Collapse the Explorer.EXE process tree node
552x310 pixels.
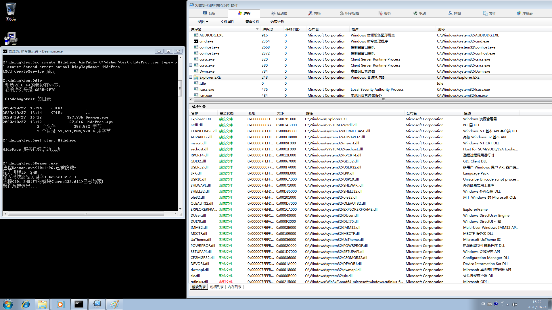point(191,77)
